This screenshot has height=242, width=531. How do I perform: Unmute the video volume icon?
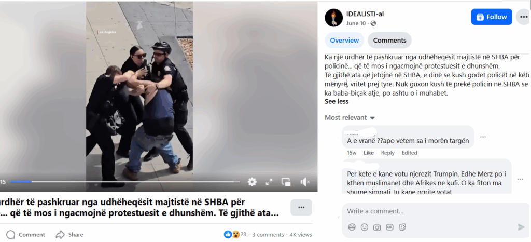[305, 182]
